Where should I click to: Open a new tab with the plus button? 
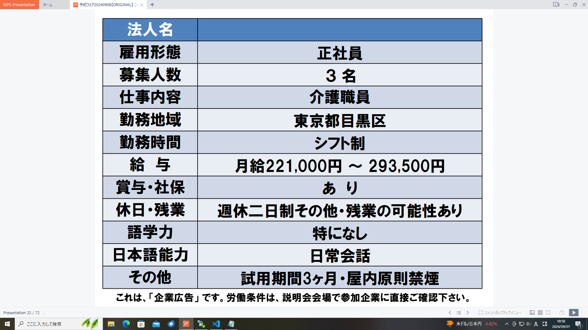point(152,5)
